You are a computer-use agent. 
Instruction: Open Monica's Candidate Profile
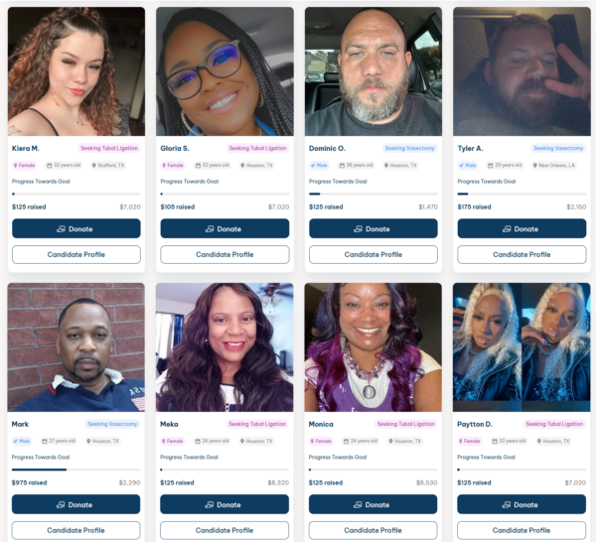(372, 530)
